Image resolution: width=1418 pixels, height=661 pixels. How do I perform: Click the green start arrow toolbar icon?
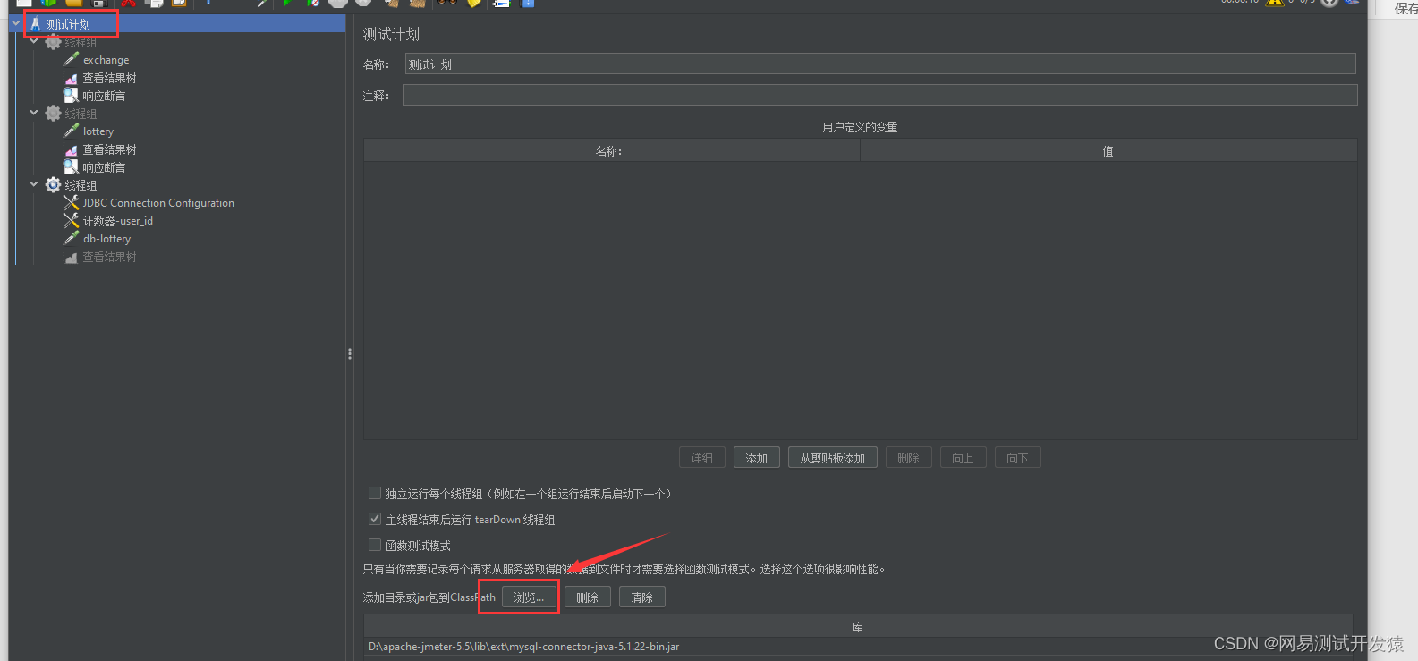[x=288, y=3]
